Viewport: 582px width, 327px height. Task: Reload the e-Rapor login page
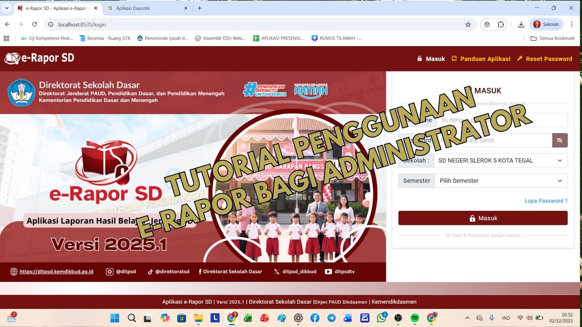pos(35,25)
